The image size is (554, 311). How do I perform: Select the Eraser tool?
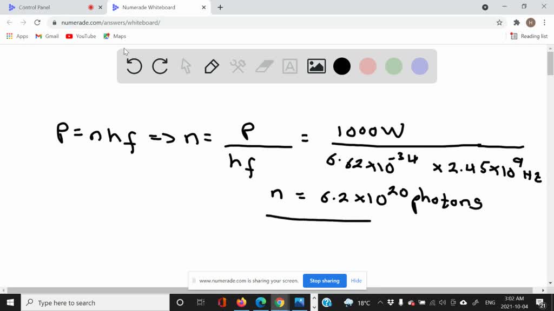tap(264, 66)
